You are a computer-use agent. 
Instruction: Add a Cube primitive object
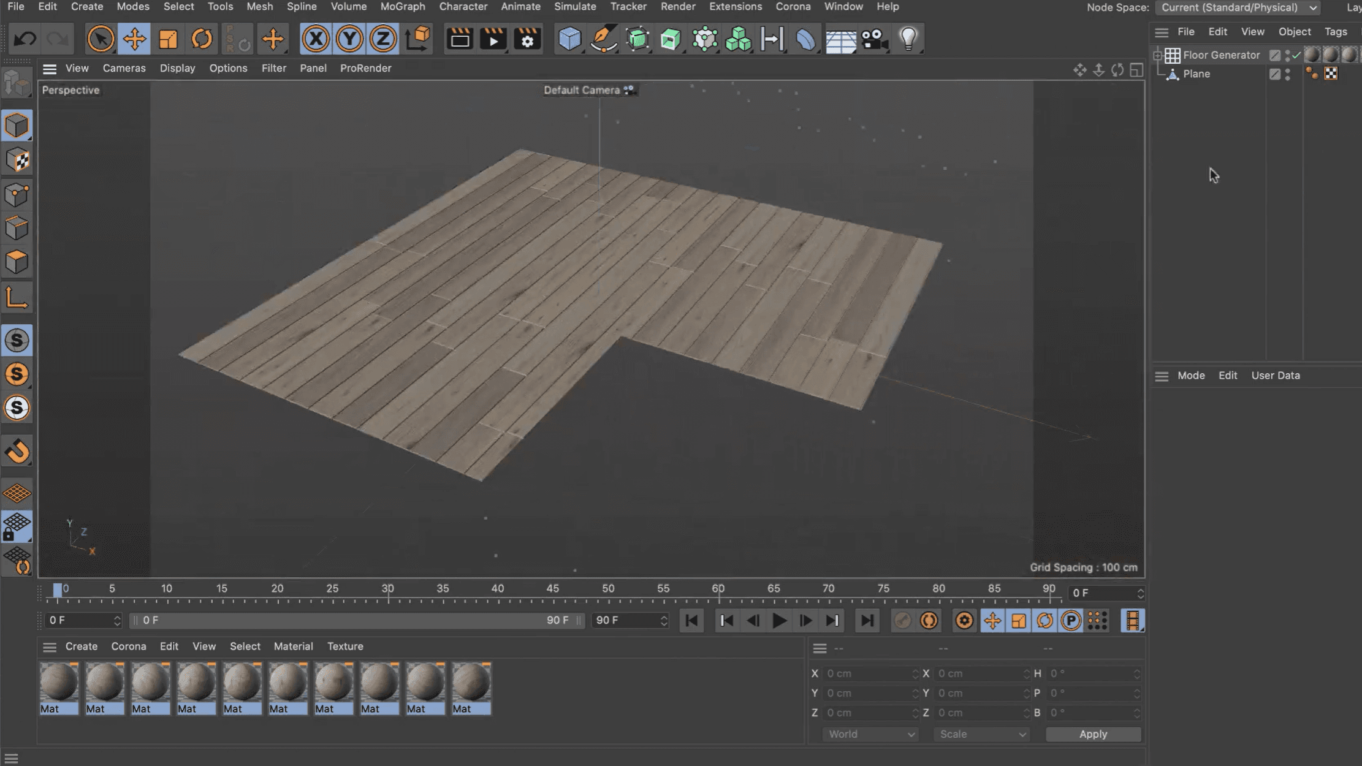click(569, 39)
